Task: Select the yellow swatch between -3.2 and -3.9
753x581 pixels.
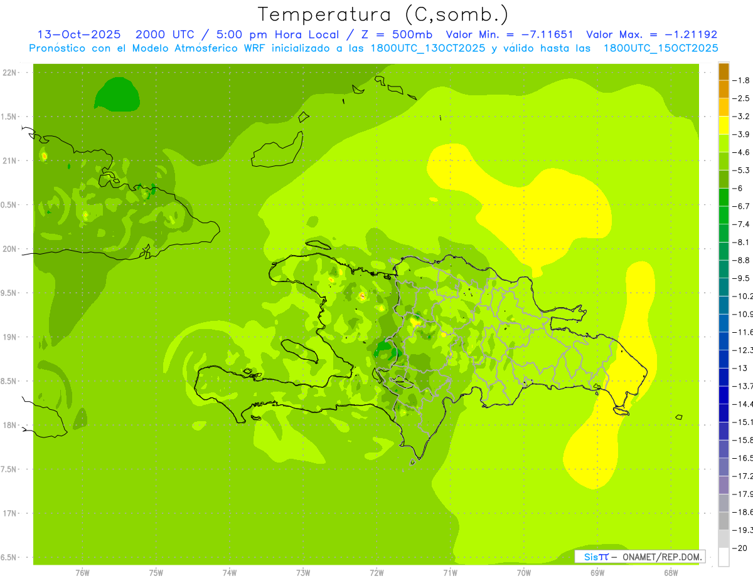Action: coord(724,125)
